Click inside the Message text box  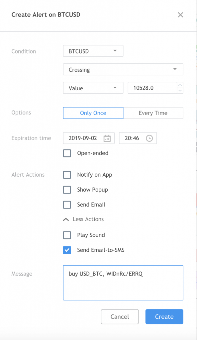[x=123, y=283]
